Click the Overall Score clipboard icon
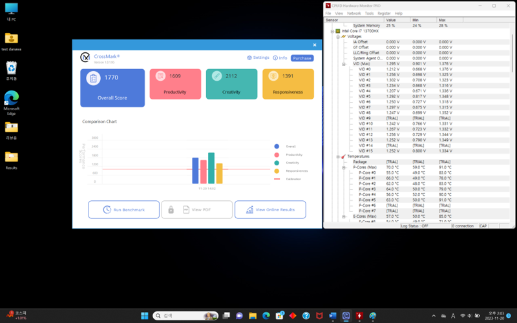Viewport: 517px width, 323px height. [93, 78]
